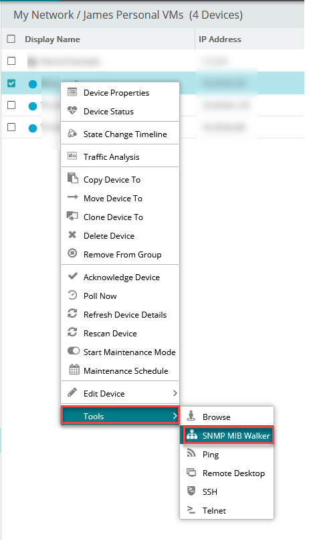Click the Remote Desktop screens icon
This screenshot has width=311, height=547.
pos(191,472)
